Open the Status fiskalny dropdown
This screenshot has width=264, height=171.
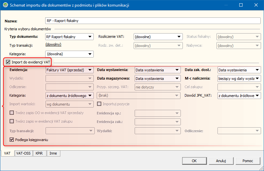(239, 37)
